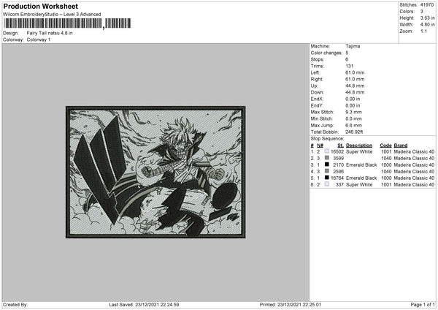Click the Color changes value '5'
Viewport: 438px width, 310px height.
pos(347,53)
